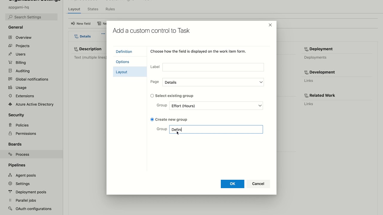The image size is (383, 215).
Task: Switch to the Definition dialog tab
Action: (x=130, y=51)
